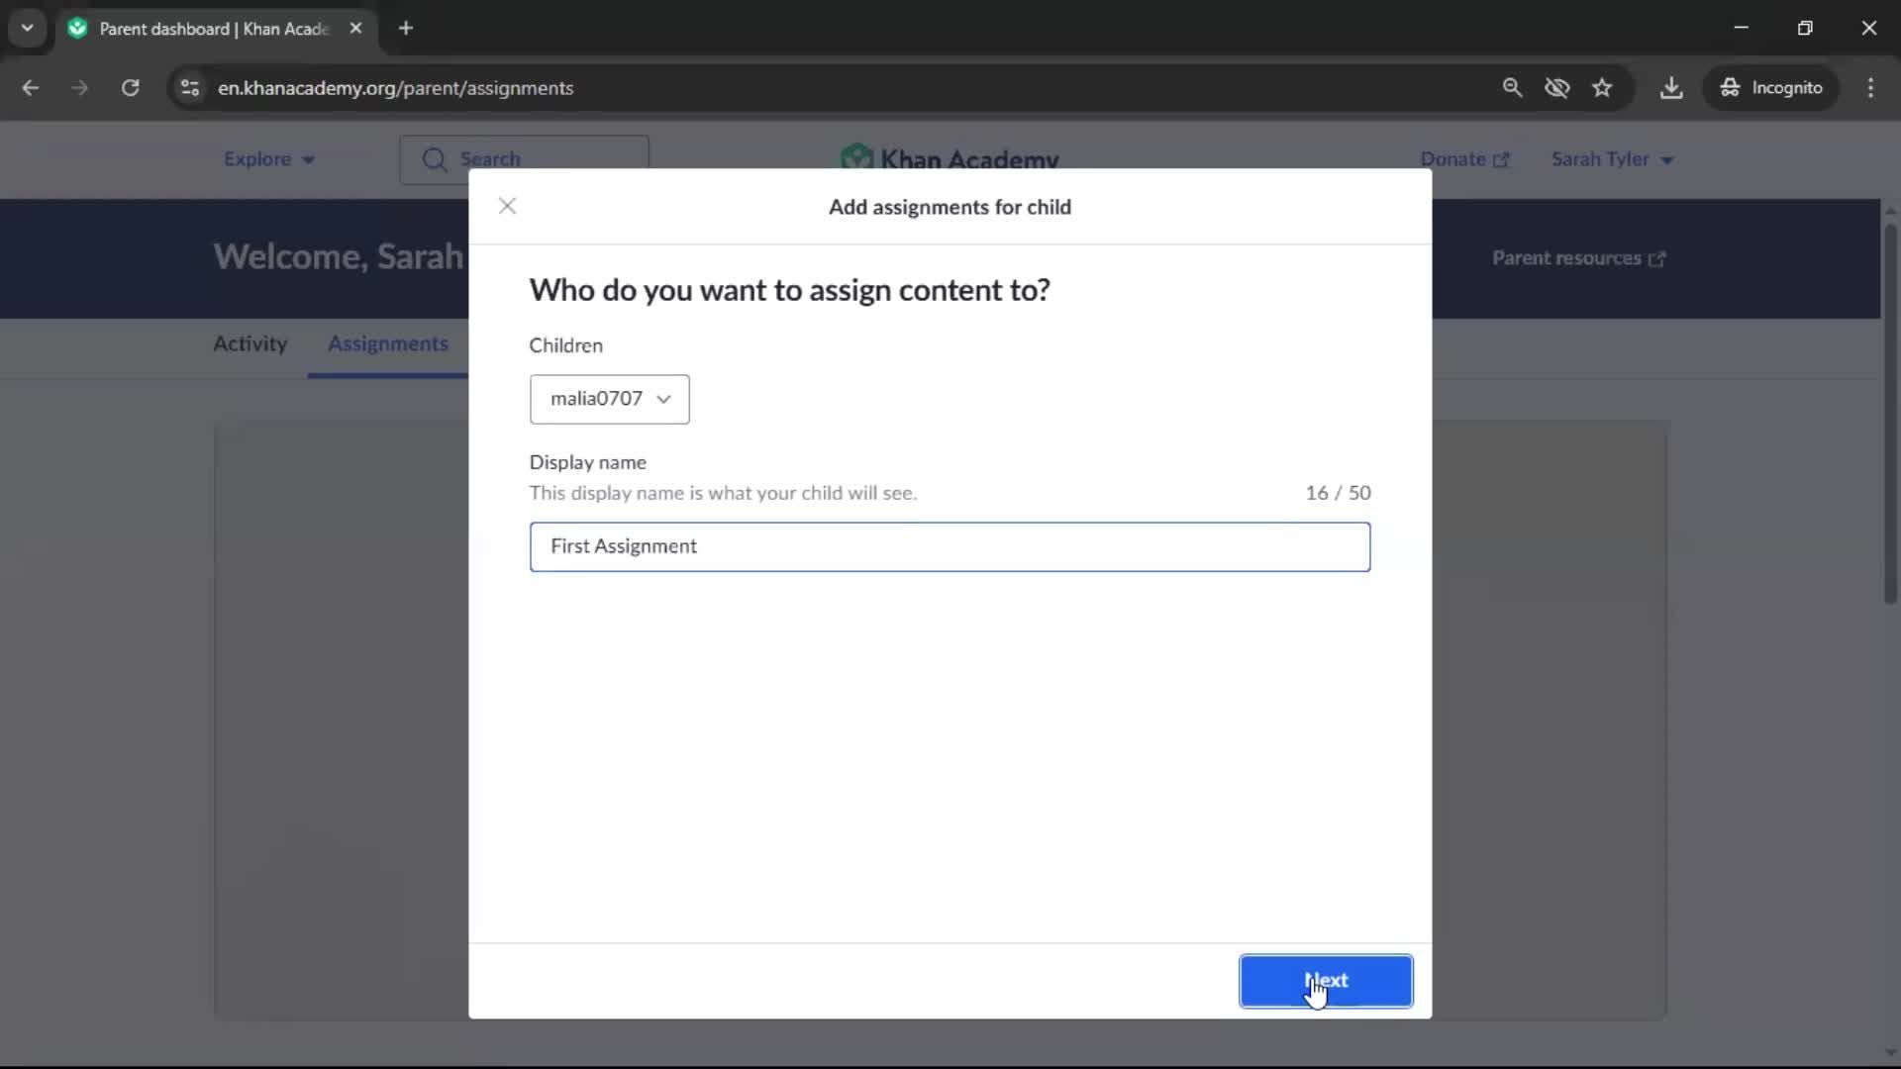Image resolution: width=1901 pixels, height=1069 pixels.
Task: View site information icon
Action: [x=190, y=88]
